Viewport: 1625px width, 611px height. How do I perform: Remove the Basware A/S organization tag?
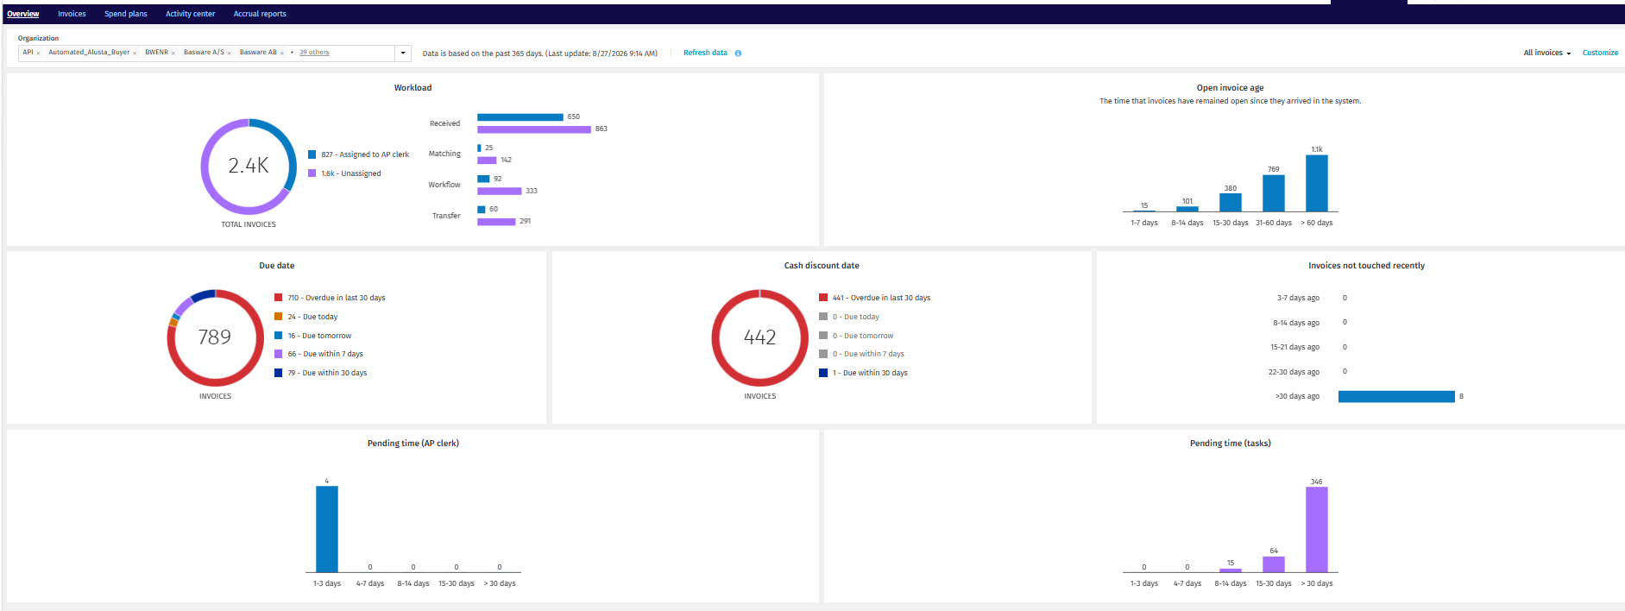[x=229, y=54]
